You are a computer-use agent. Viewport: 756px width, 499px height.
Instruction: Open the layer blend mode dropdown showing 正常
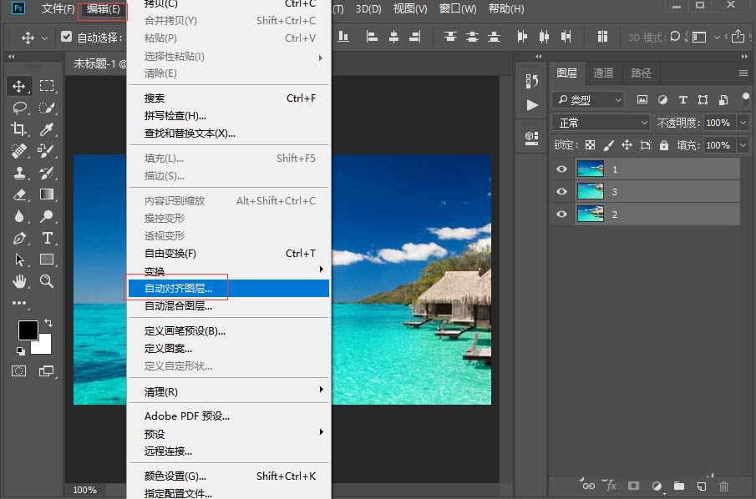pos(599,122)
